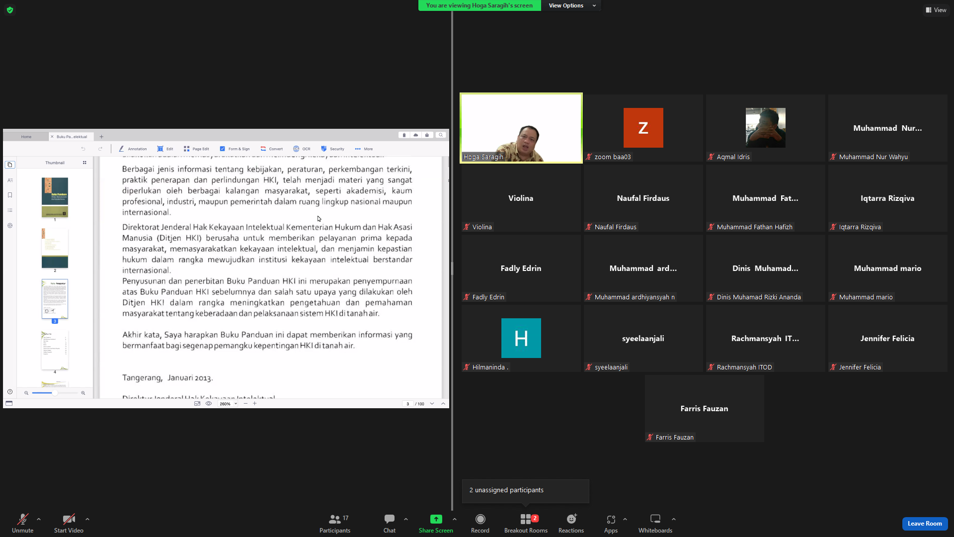Screen dimensions: 954x537
Task: Click the page number field showing 3
Action: point(408,404)
